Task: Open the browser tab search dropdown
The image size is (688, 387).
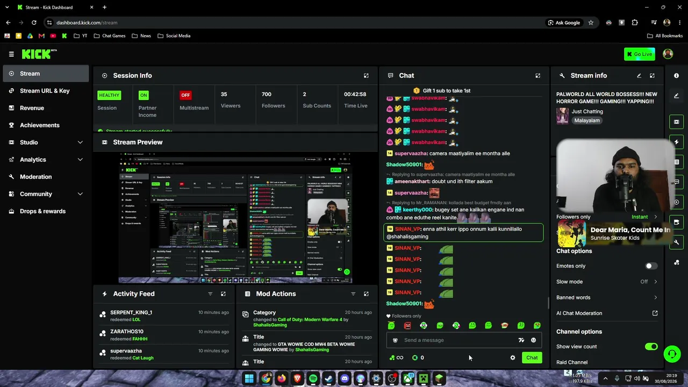Action: point(7,8)
